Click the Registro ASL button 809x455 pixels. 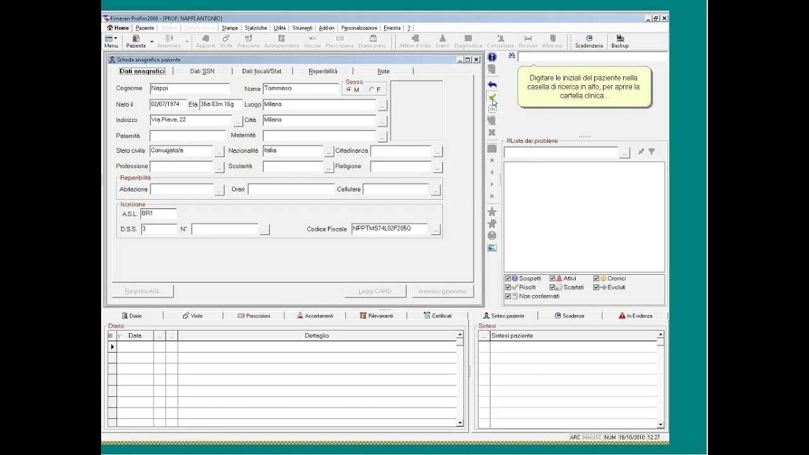143,291
